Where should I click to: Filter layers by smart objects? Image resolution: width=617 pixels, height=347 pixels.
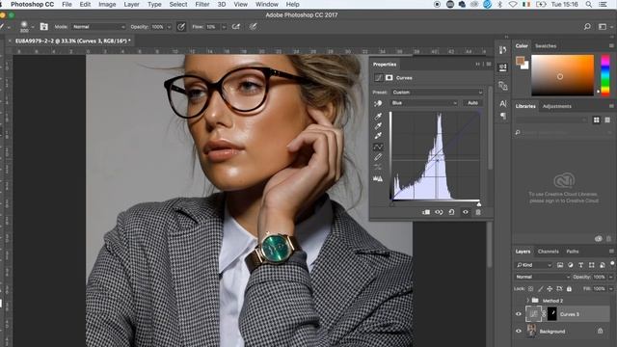tap(602, 265)
